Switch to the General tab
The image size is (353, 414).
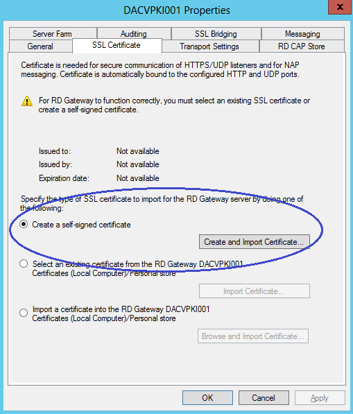click(x=41, y=46)
